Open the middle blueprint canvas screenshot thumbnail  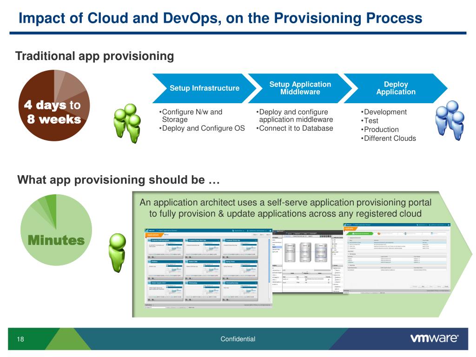(307, 262)
